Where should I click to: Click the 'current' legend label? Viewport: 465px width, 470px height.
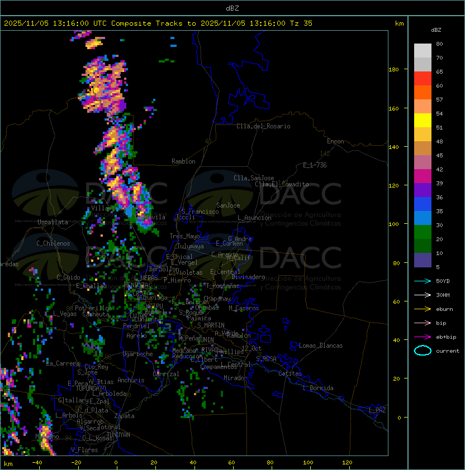(448, 351)
